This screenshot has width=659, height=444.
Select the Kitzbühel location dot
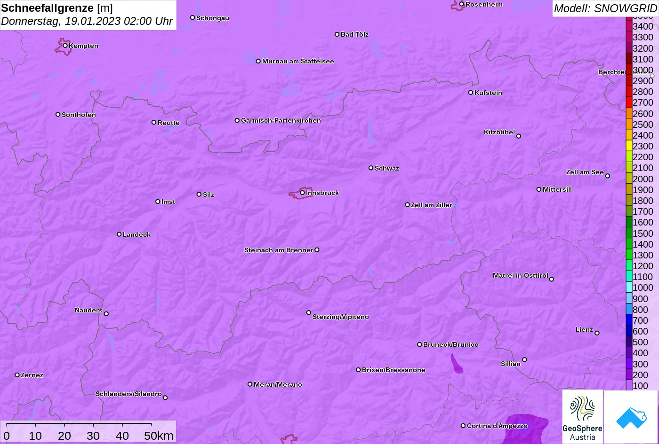click(x=519, y=136)
